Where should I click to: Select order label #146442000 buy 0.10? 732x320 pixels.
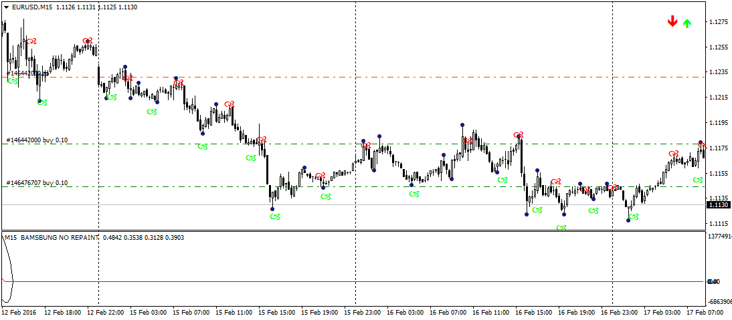click(37, 140)
